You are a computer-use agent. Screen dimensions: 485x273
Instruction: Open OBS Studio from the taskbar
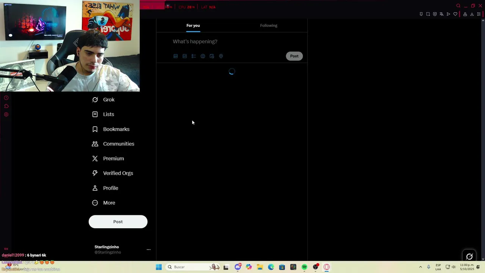click(x=315, y=267)
